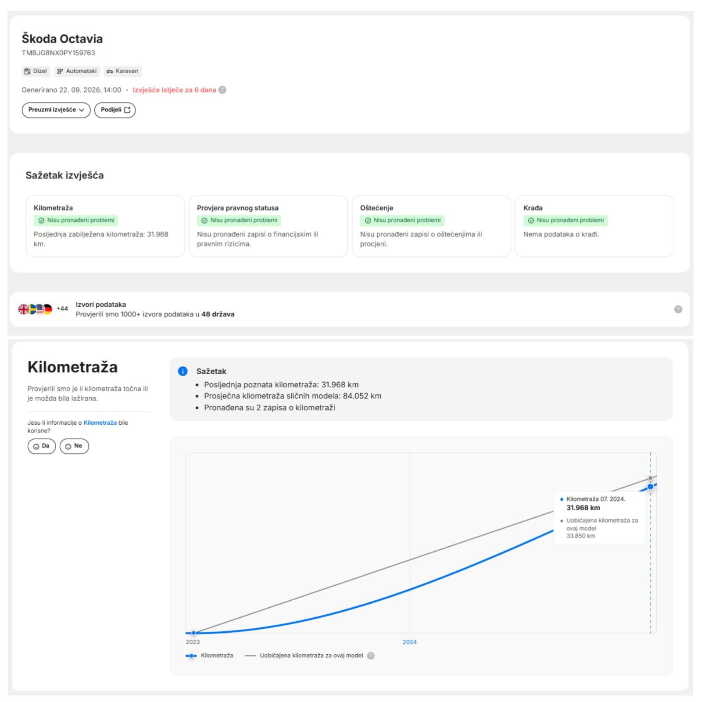701x702 pixels.
Task: Click the 31.968 km tooltip value
Action: coord(583,508)
